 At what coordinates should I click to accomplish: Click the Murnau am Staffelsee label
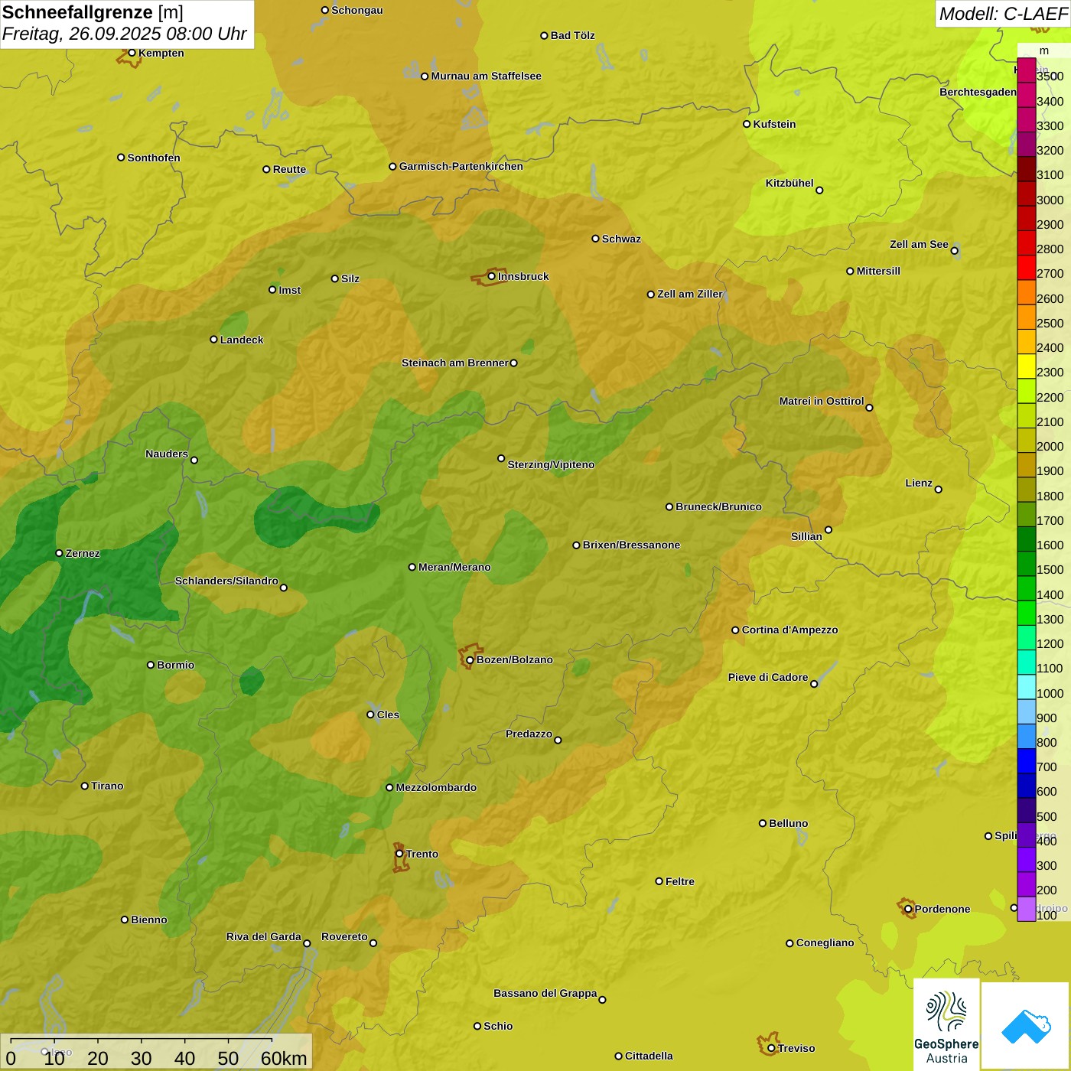click(486, 76)
